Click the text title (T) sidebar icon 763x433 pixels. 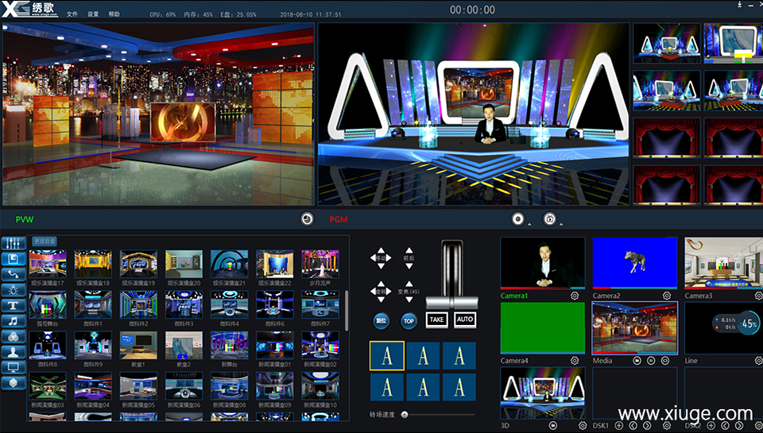tap(13, 306)
